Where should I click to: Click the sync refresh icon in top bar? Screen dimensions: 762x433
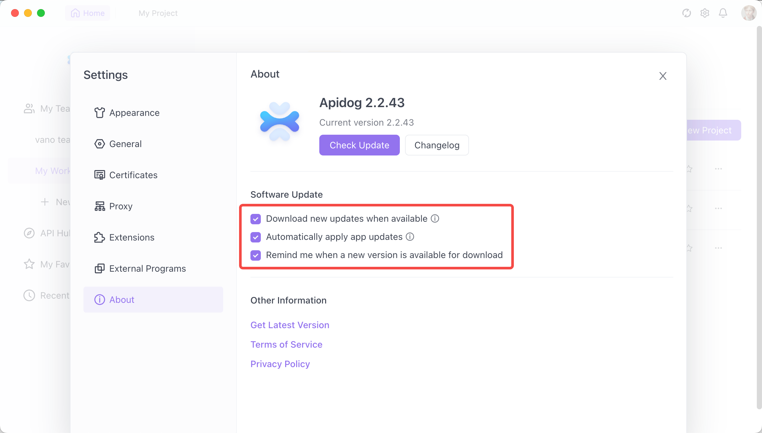click(686, 13)
